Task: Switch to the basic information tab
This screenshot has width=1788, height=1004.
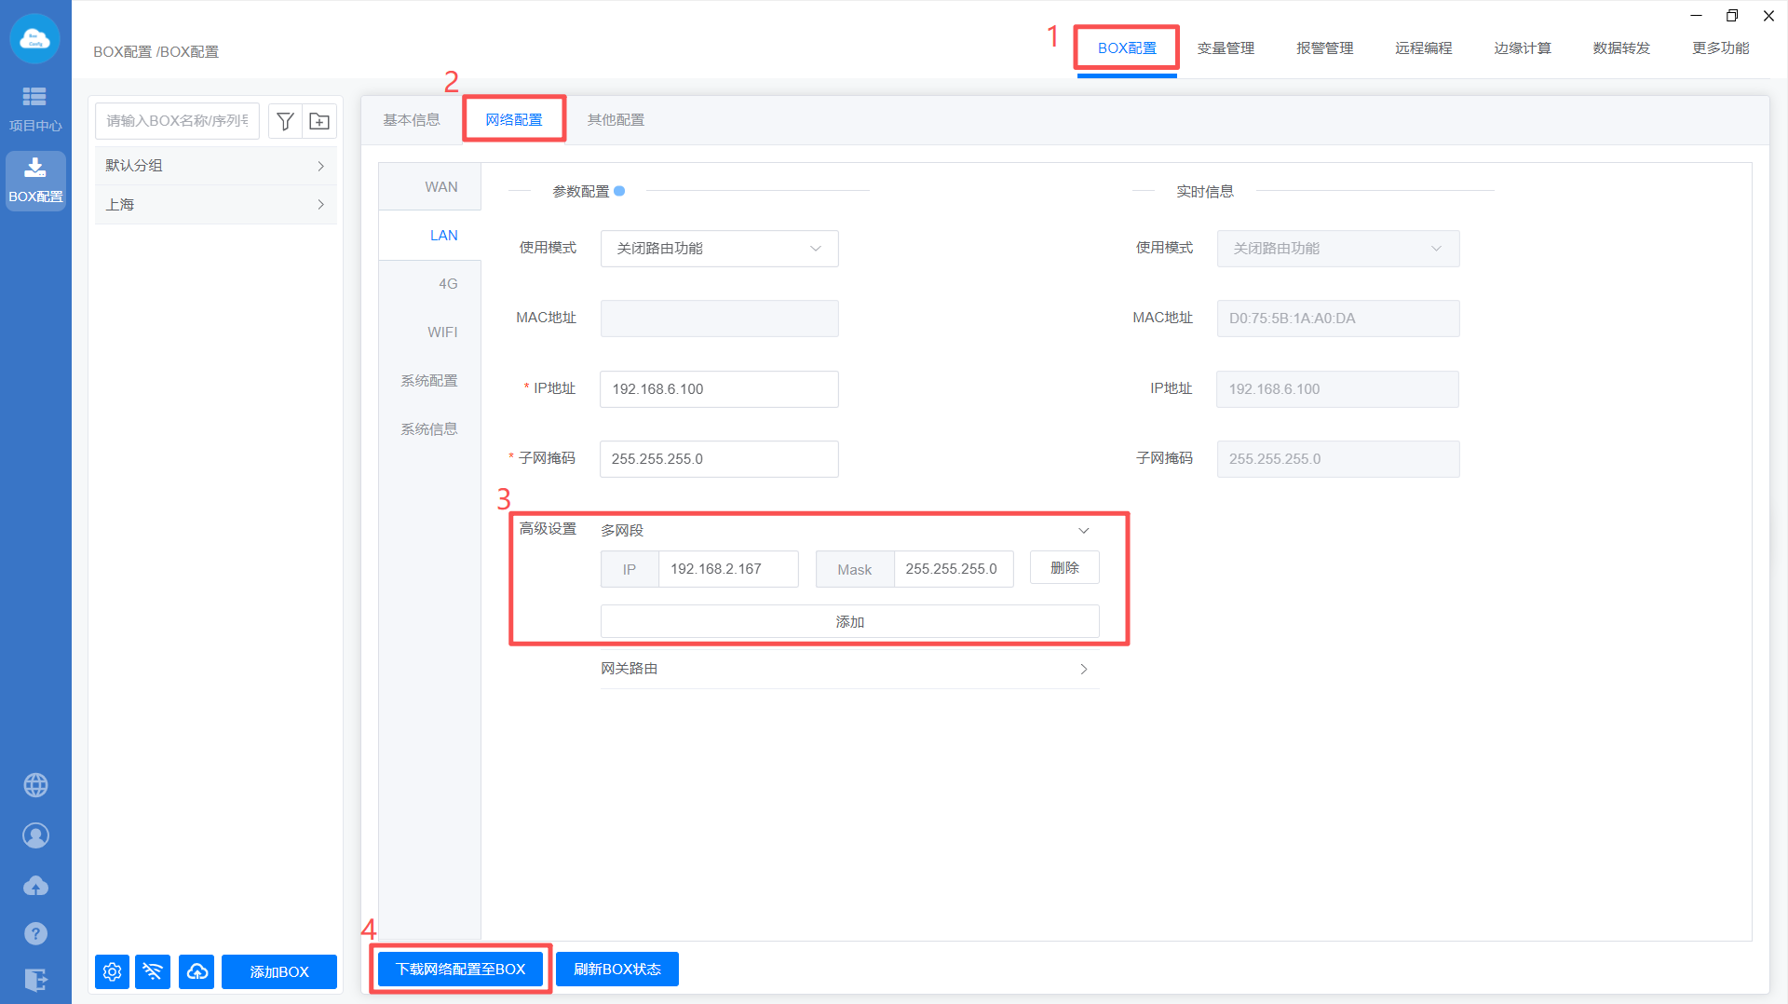Action: pos(411,120)
